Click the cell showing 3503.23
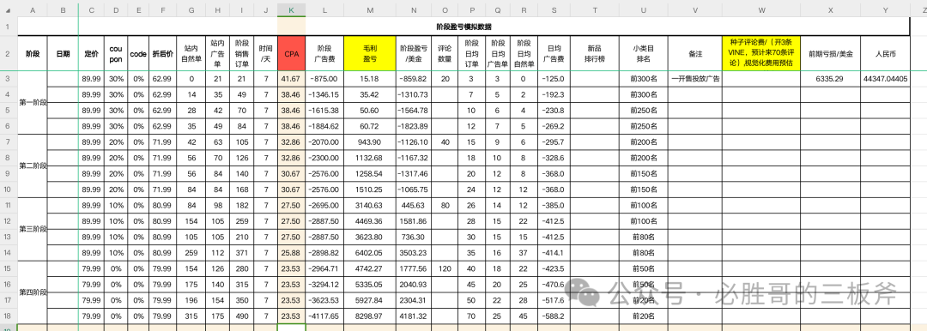Image resolution: width=927 pixels, height=331 pixels. tap(414, 252)
